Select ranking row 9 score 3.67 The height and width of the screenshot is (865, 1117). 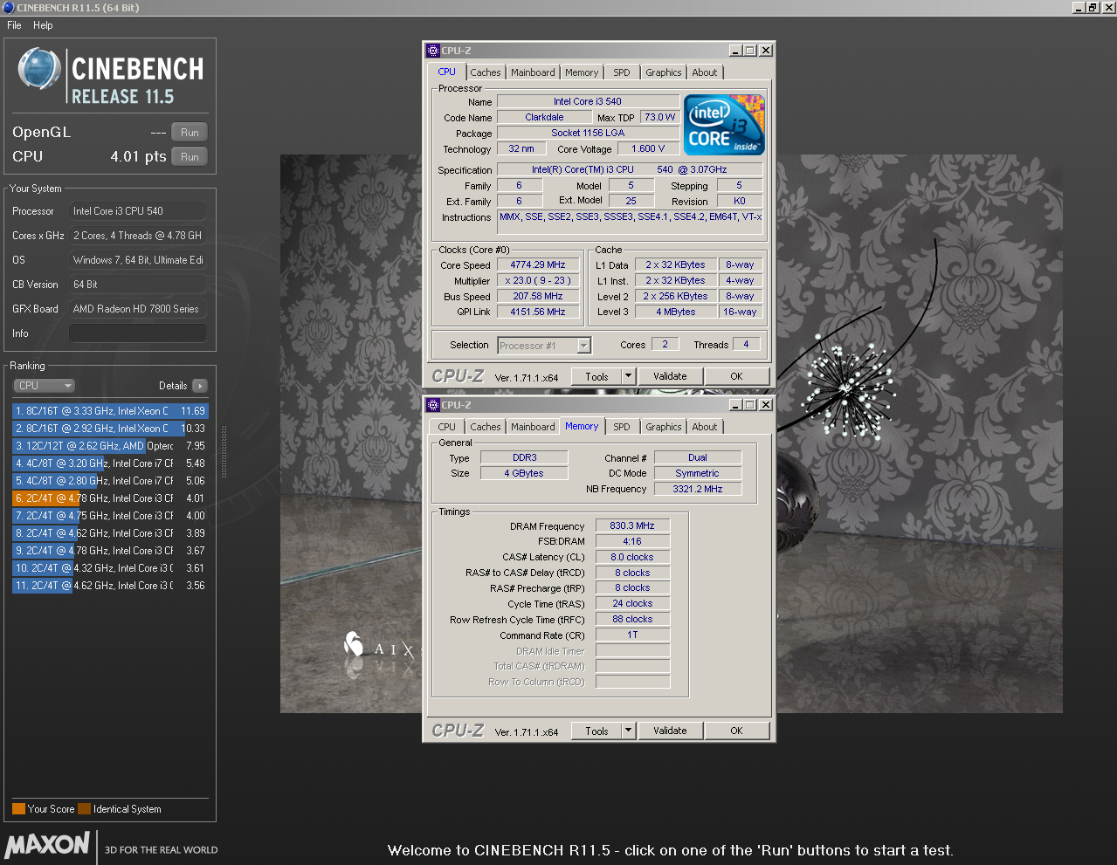pyautogui.click(x=110, y=551)
